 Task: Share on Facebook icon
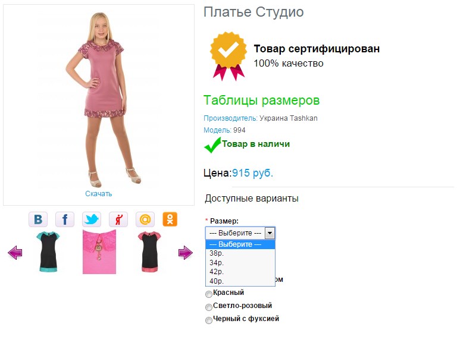(x=65, y=219)
